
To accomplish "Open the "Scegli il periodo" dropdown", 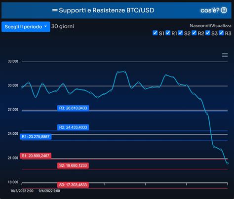I will (x=26, y=27).
